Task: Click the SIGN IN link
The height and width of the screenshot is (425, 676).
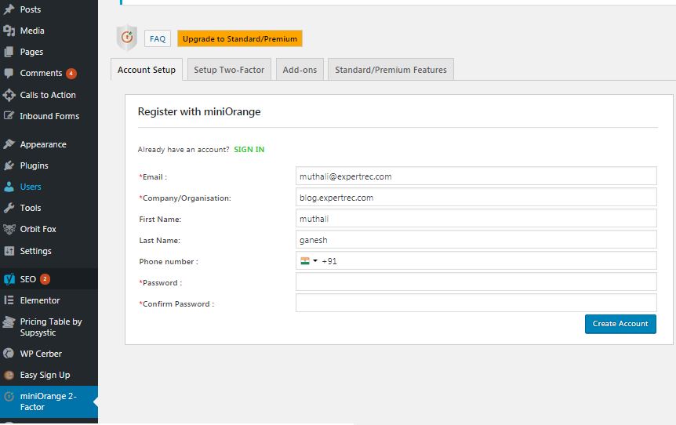Action: tap(249, 149)
